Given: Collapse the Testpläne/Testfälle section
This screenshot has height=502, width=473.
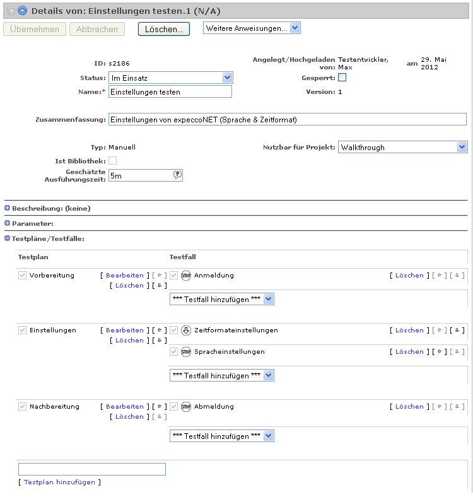Looking at the screenshot, I should tap(8, 238).
